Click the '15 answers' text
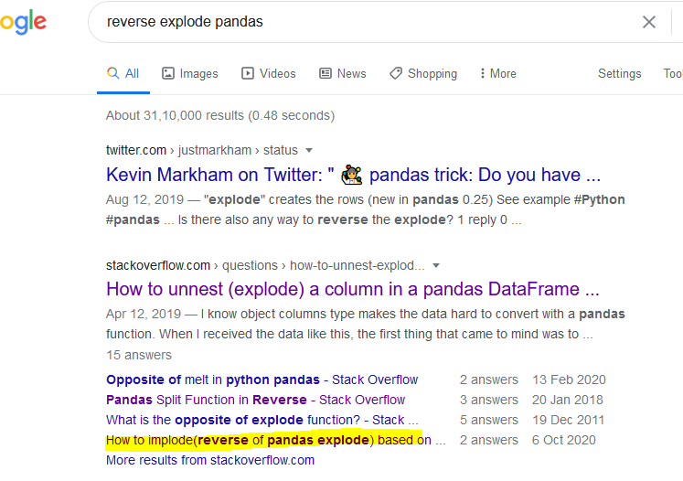Image resolution: width=683 pixels, height=481 pixels. pyautogui.click(x=139, y=355)
